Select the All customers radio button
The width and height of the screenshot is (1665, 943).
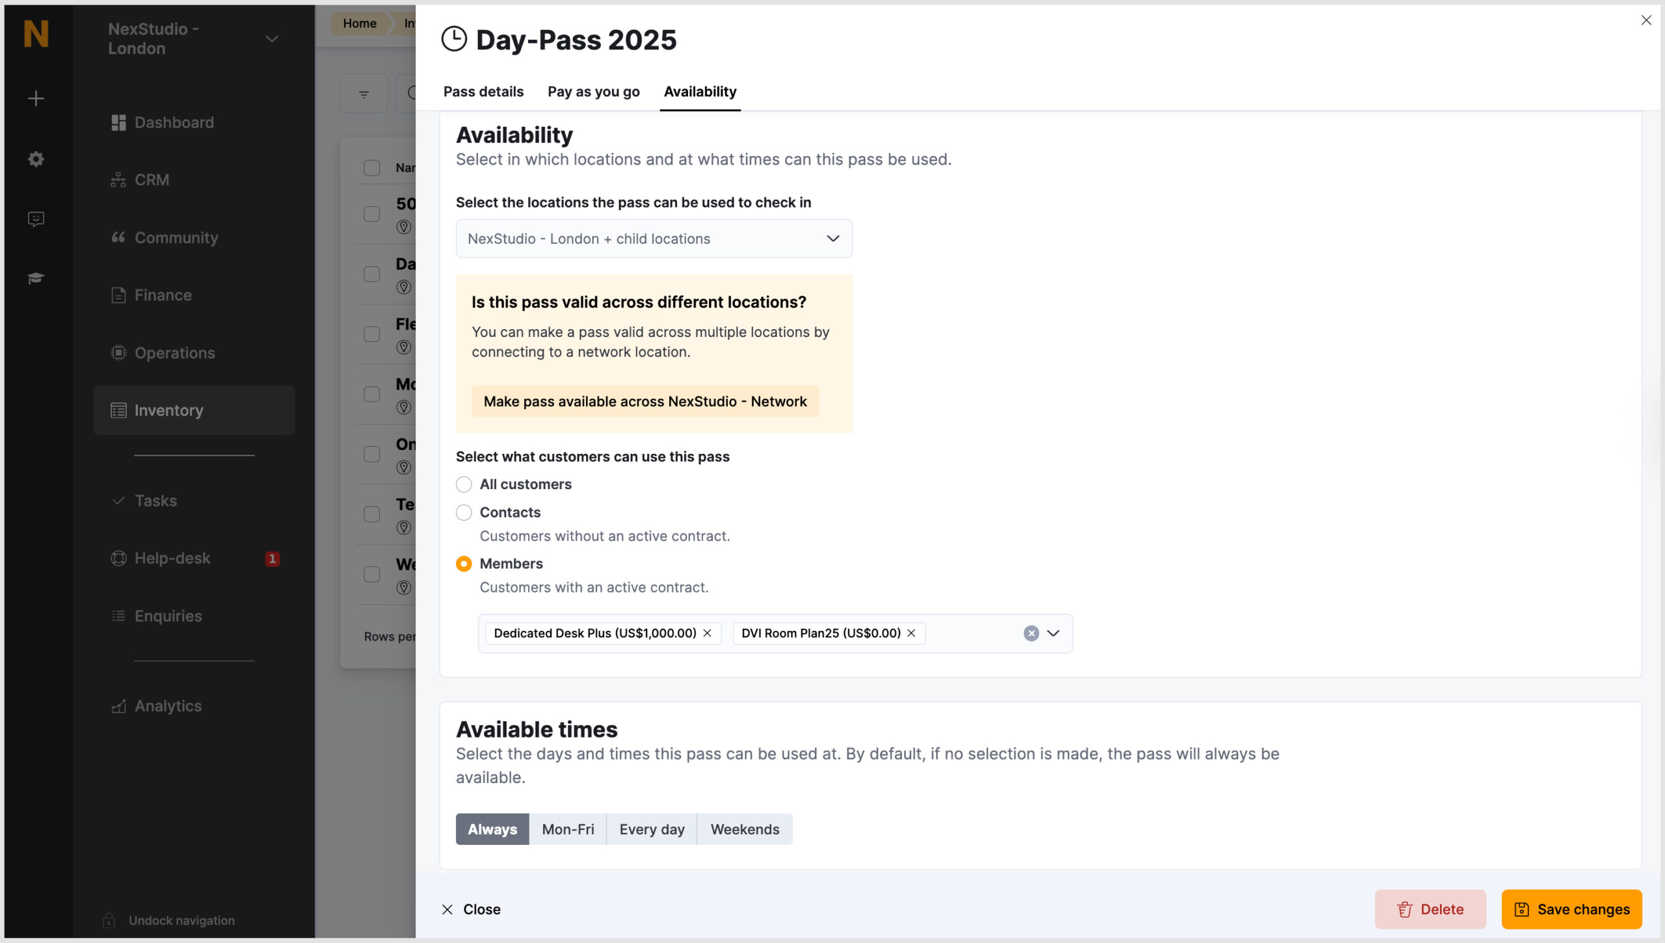point(464,484)
